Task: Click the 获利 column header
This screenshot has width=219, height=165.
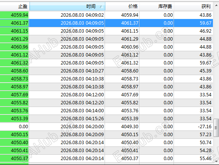Action: tap(194, 6)
